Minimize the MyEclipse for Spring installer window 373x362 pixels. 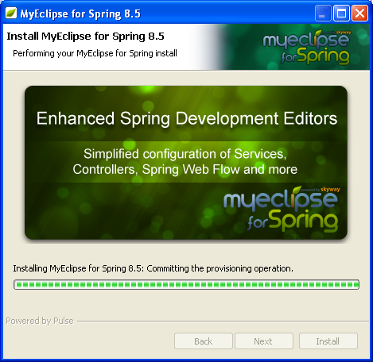click(x=323, y=13)
